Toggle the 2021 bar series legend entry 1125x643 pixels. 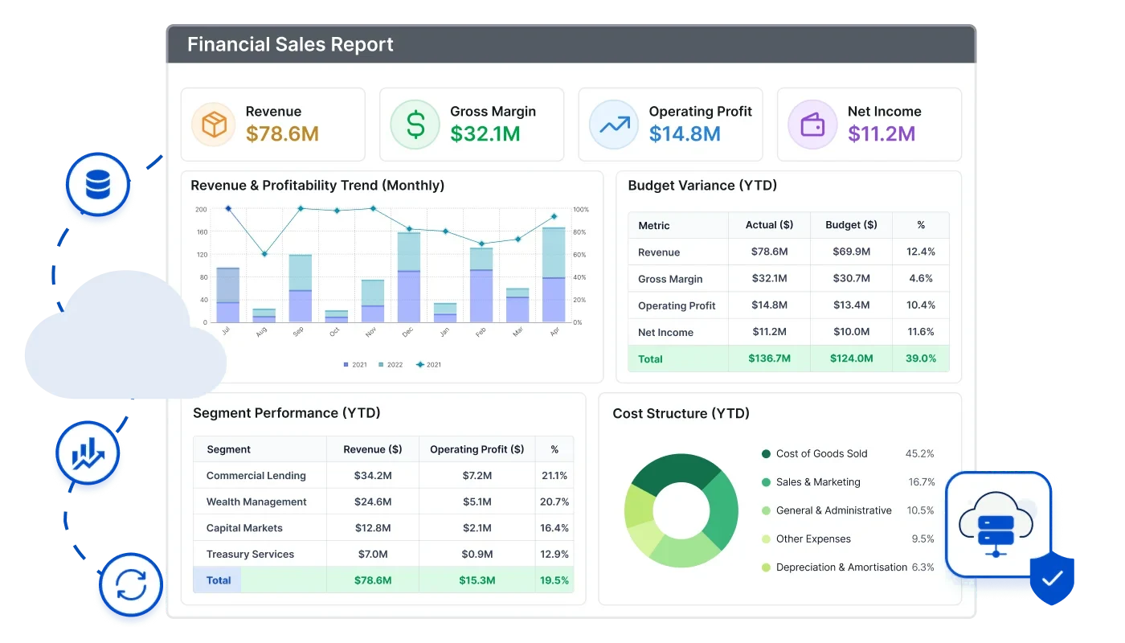355,365
